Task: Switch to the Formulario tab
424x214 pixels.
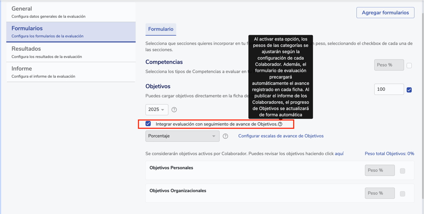Action: [161, 29]
